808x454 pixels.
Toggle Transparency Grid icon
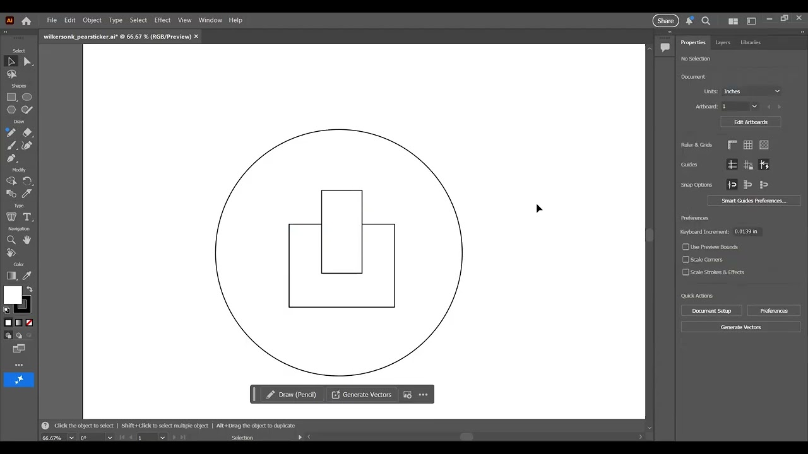(x=764, y=145)
